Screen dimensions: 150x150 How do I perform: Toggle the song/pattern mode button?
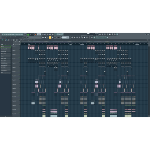pos(28,34)
